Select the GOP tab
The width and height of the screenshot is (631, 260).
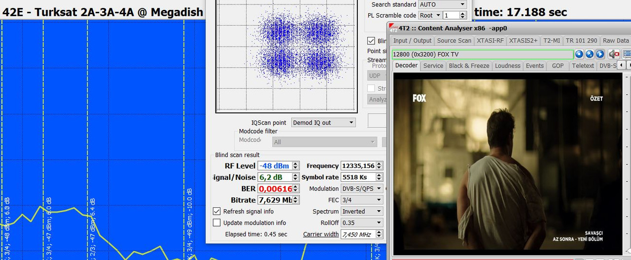pos(558,65)
